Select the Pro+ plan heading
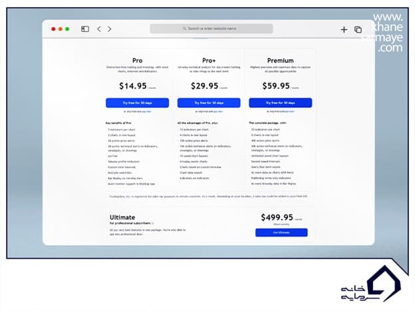The image size is (415, 311). (209, 60)
